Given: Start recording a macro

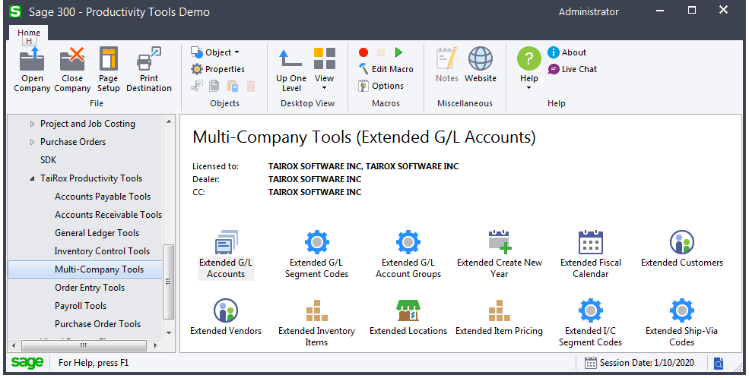Looking at the screenshot, I should 363,52.
